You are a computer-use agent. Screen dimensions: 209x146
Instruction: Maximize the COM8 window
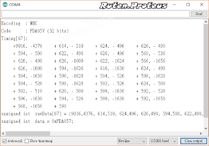point(188,5)
